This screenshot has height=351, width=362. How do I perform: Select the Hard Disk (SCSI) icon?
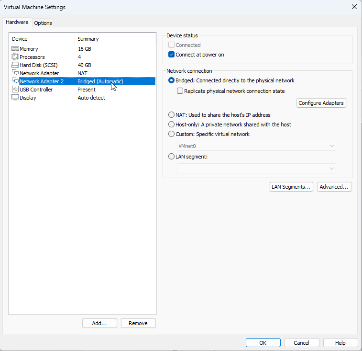(15, 65)
